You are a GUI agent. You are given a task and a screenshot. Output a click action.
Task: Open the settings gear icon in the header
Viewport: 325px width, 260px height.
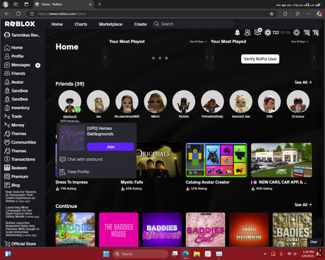[x=296, y=32]
